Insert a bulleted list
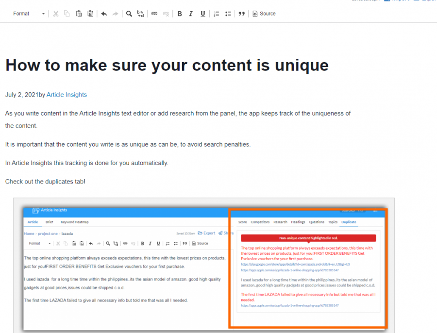This screenshot has height=333, width=437. click(228, 14)
